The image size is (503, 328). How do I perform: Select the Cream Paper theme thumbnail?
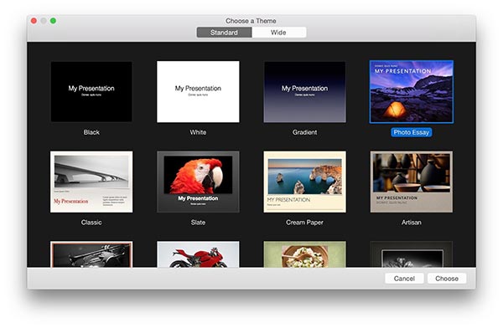[x=305, y=182]
